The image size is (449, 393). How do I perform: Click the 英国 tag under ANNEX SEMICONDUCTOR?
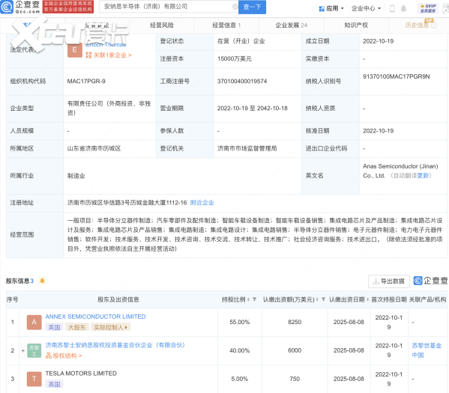click(54, 327)
